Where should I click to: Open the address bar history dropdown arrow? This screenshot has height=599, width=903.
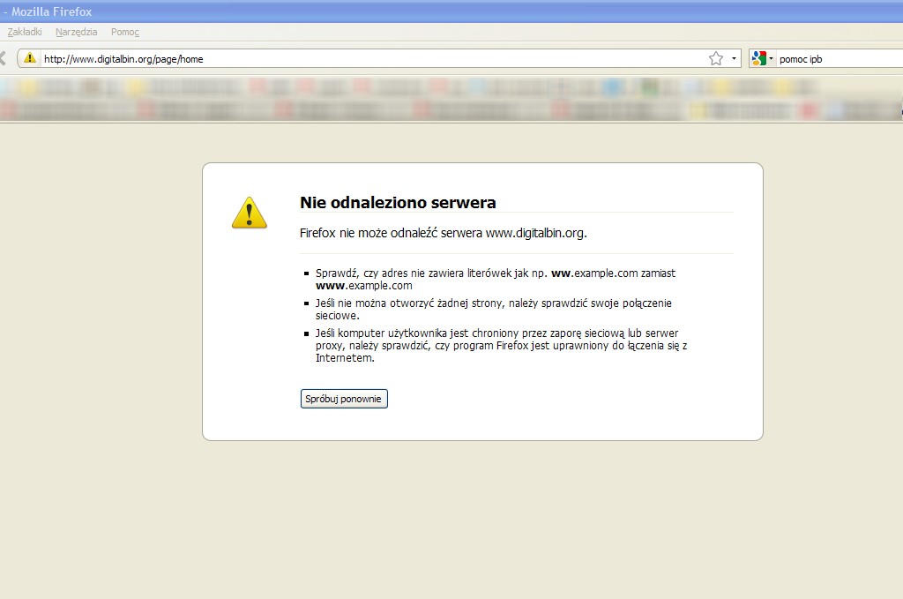tap(735, 58)
